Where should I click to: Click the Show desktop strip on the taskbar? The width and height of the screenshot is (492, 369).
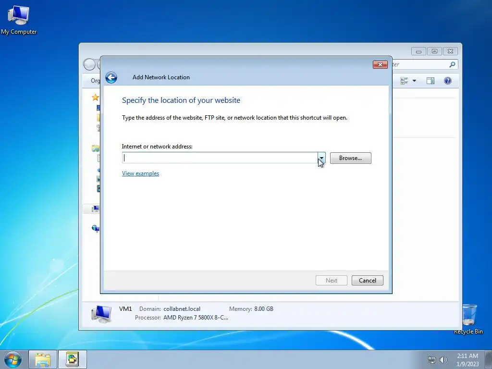(489, 359)
